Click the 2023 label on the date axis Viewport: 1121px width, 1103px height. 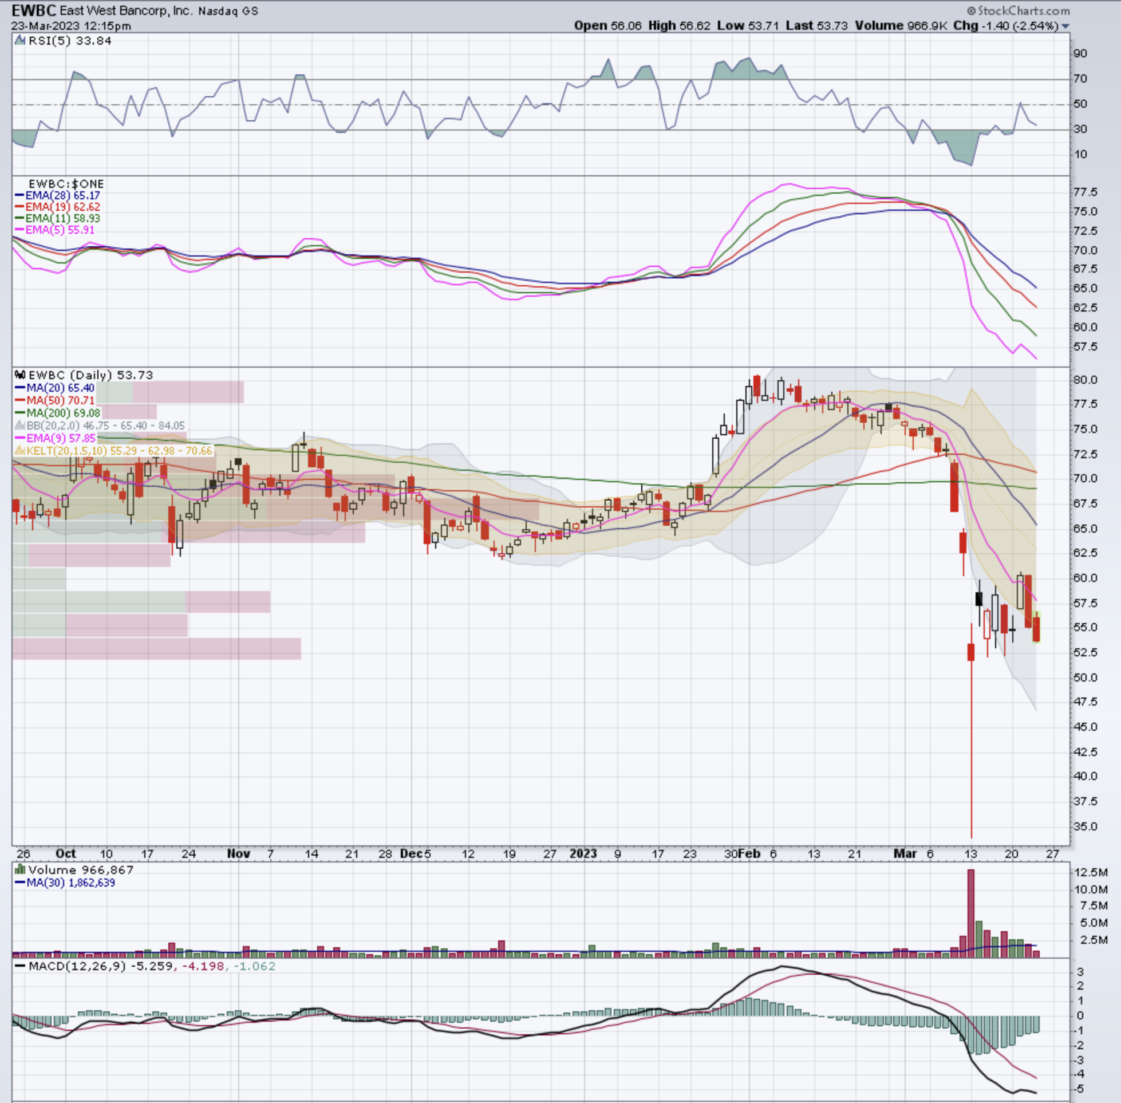(583, 853)
